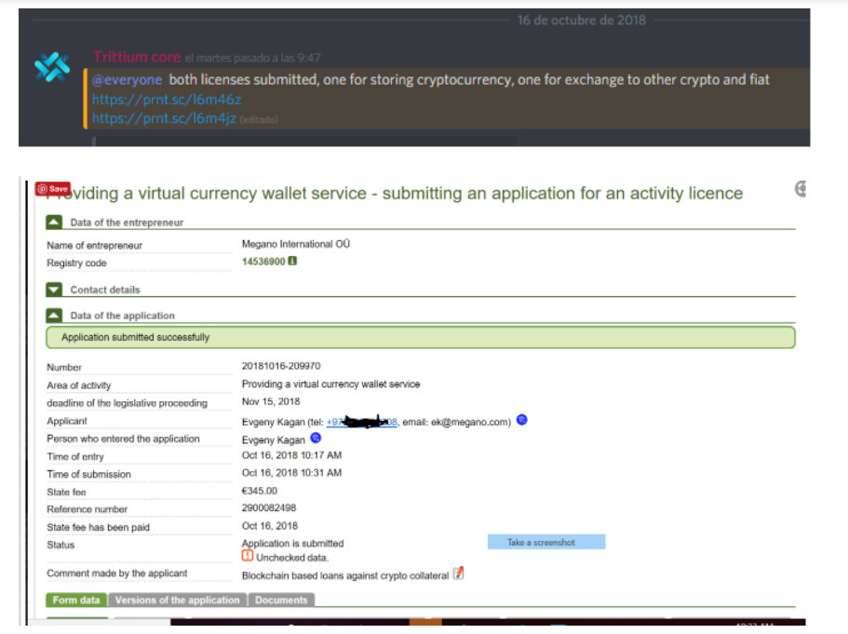Select the Form data tab
This screenshot has height=634, width=848.
76,600
